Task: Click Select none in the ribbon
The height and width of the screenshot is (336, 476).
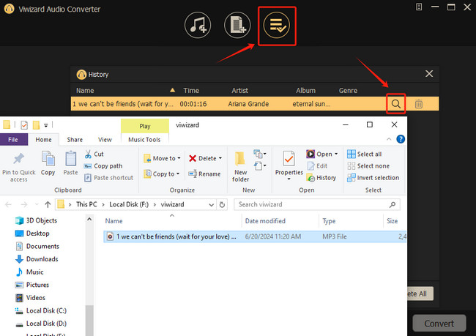Action: coord(368,166)
